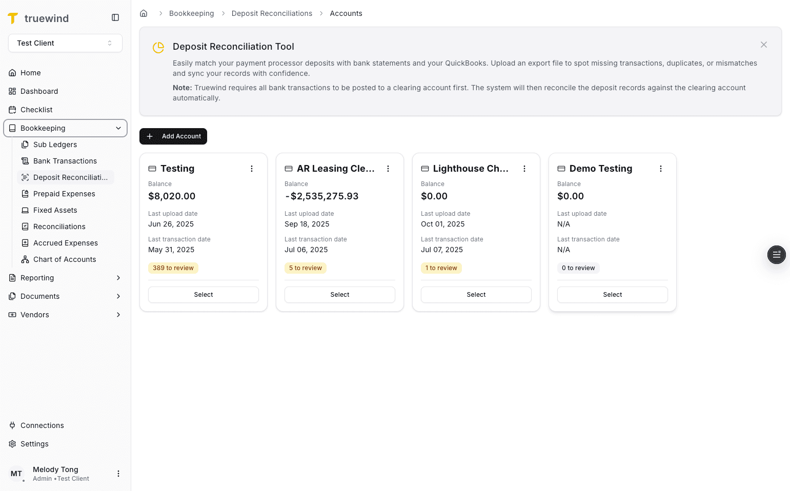Select Bank Transactions in the sidebar
Viewport: 790px width, 491px height.
(65, 161)
